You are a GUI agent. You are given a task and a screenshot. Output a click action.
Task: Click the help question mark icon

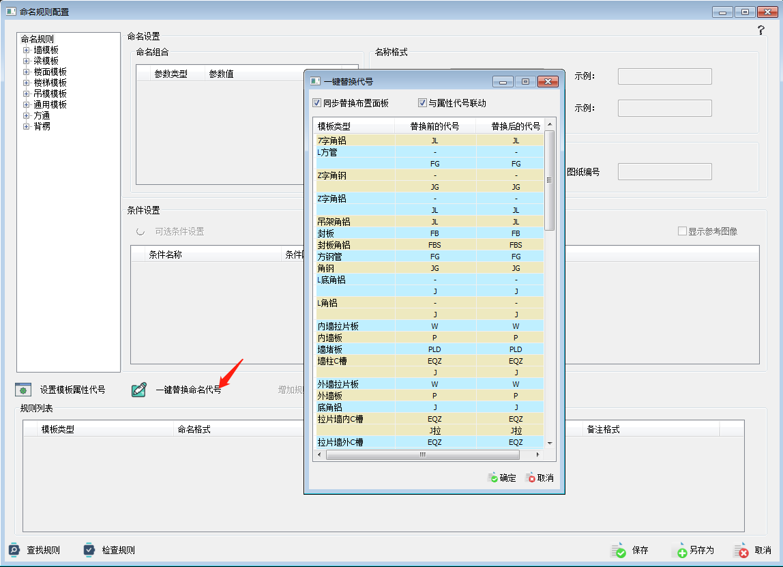click(x=761, y=30)
